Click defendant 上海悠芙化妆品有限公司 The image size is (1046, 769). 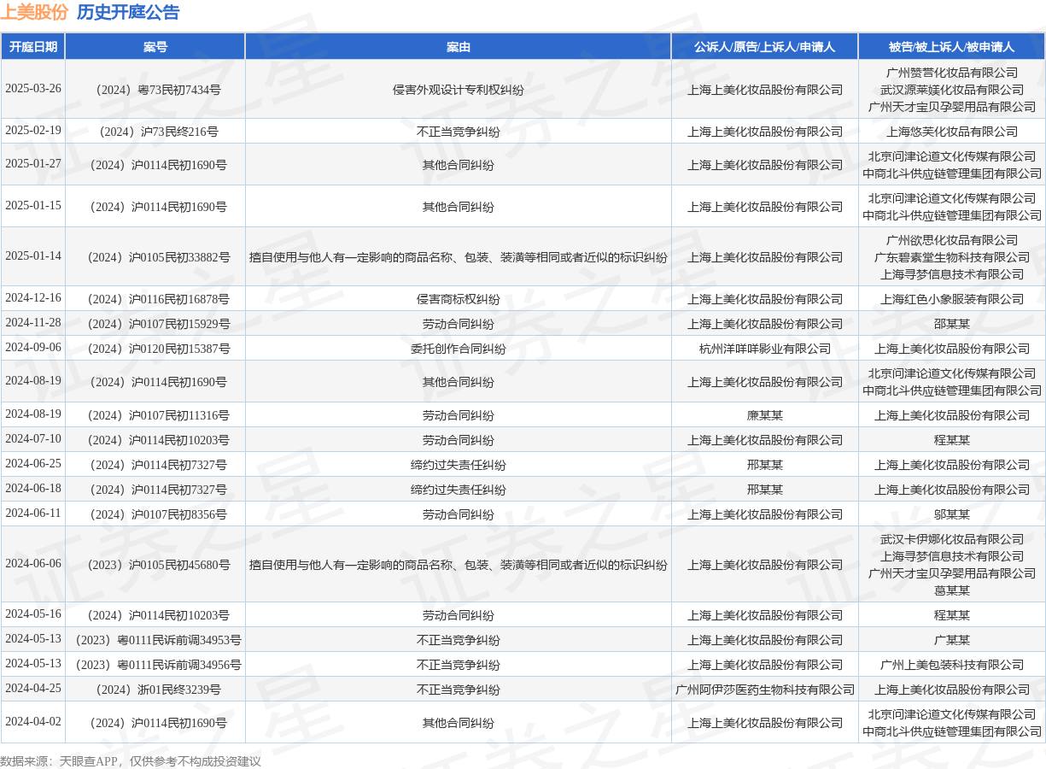coord(952,132)
